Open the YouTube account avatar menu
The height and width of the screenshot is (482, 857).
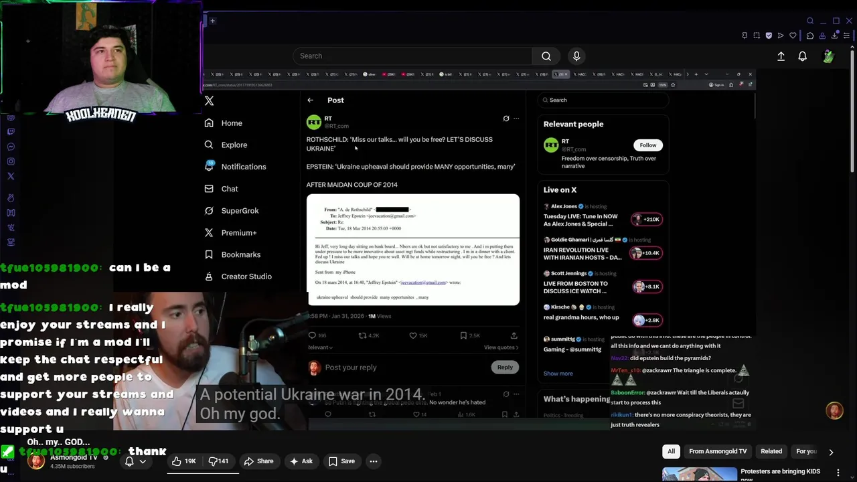coord(829,57)
